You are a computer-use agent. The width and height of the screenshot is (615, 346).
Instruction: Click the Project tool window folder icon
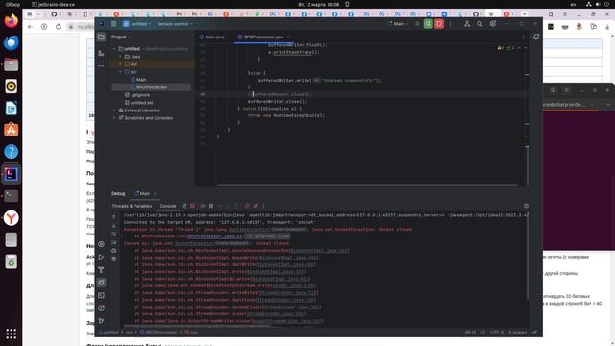point(101,37)
